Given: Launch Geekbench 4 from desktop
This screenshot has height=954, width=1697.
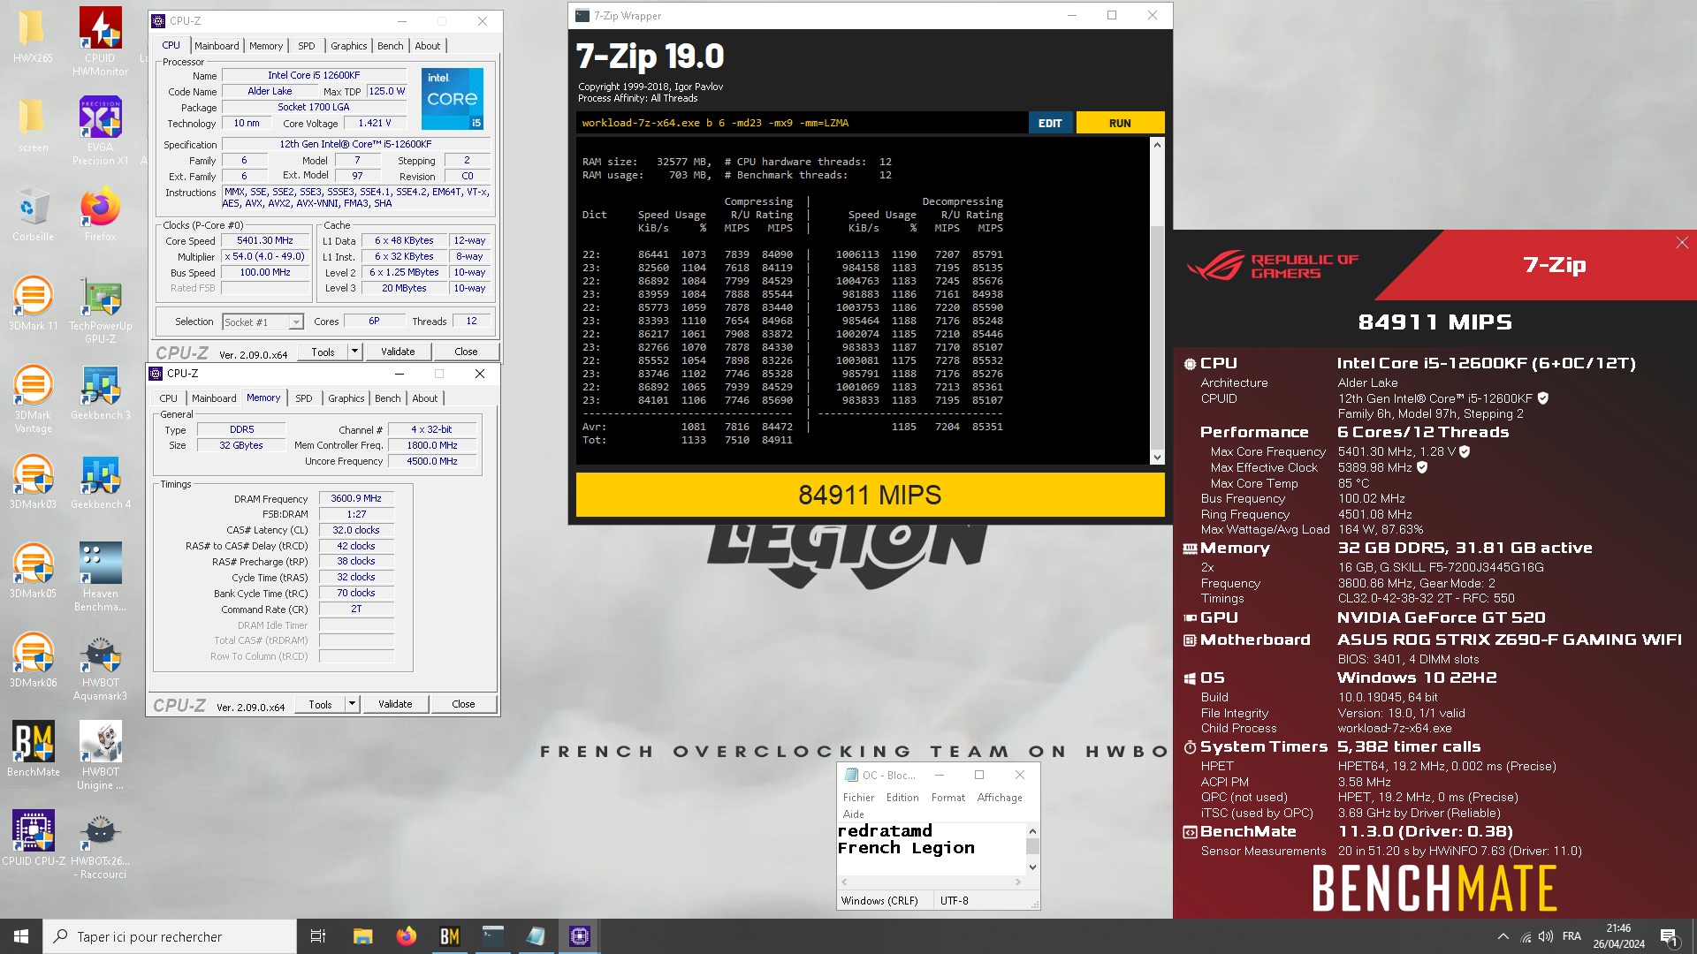Looking at the screenshot, I should 100,481.
